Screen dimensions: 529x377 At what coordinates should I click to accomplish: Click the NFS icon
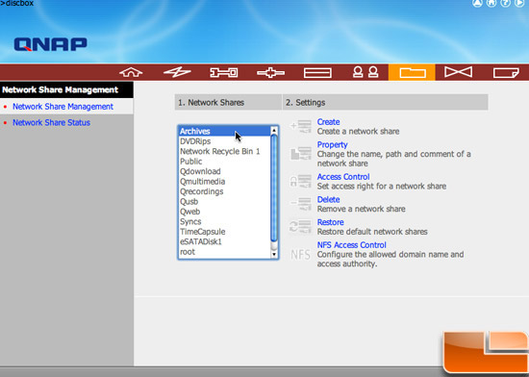(x=300, y=255)
